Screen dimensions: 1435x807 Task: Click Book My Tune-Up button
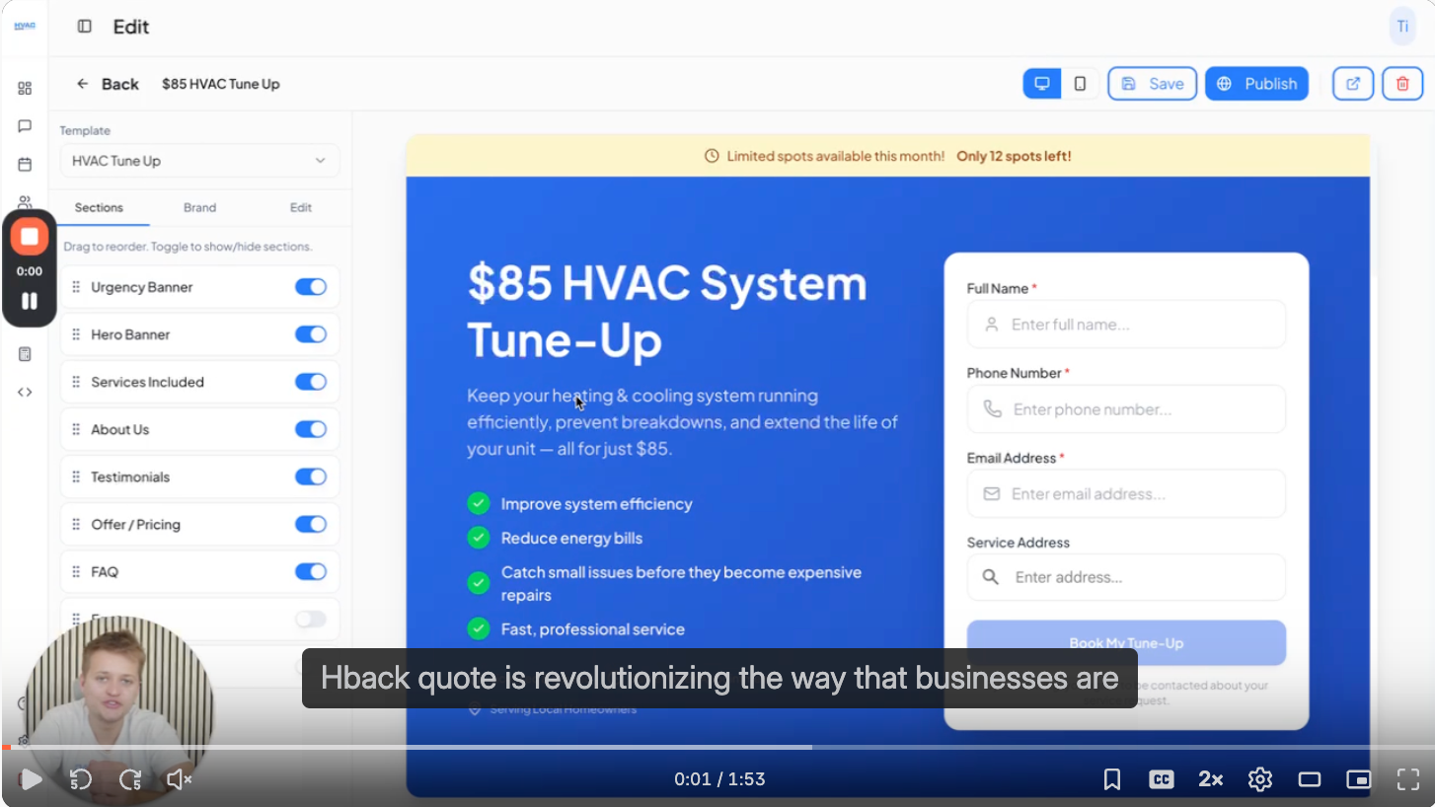pyautogui.click(x=1126, y=643)
